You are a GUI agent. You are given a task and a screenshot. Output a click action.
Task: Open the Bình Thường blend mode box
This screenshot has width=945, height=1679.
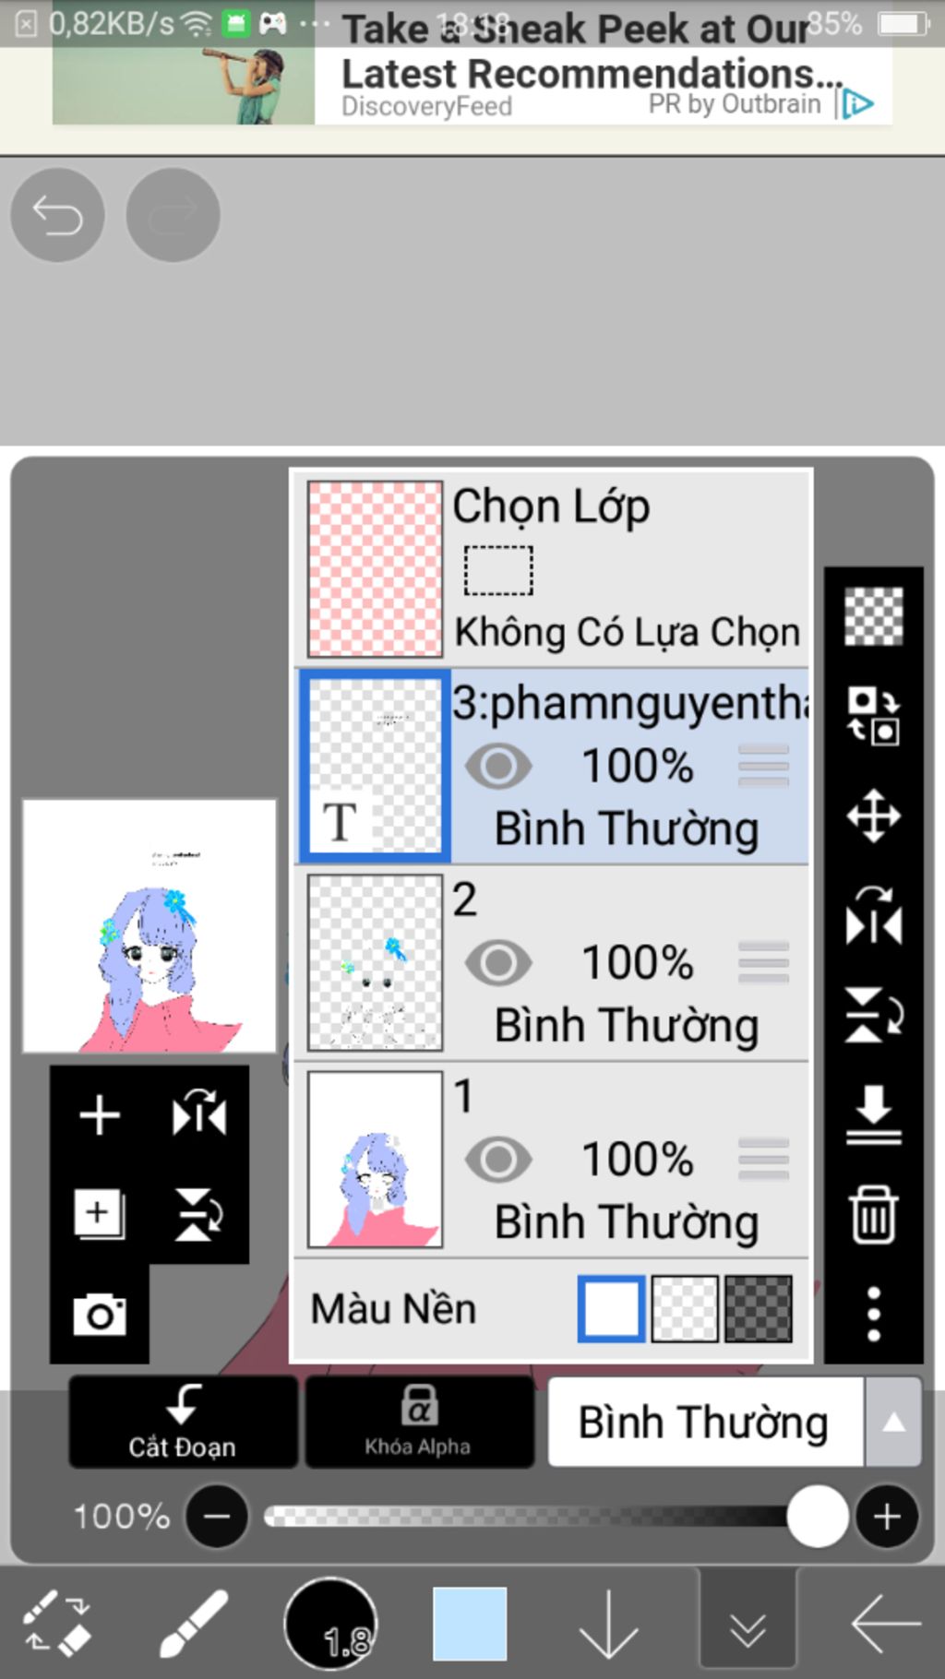click(706, 1423)
